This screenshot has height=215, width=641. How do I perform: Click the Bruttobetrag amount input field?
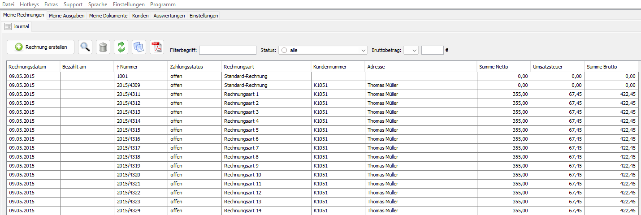433,50
